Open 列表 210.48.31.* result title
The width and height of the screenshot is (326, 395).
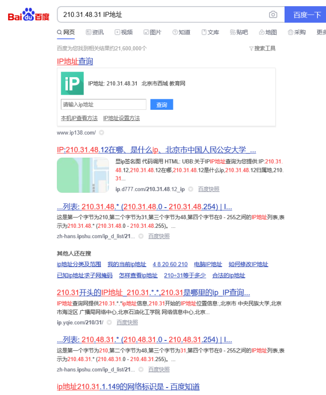tap(145, 339)
